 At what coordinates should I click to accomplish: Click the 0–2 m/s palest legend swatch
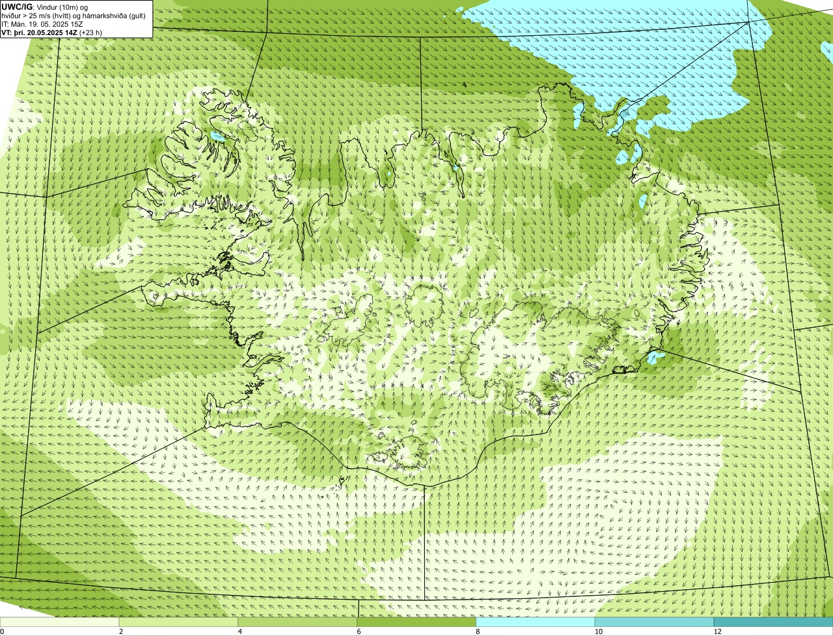[59, 622]
